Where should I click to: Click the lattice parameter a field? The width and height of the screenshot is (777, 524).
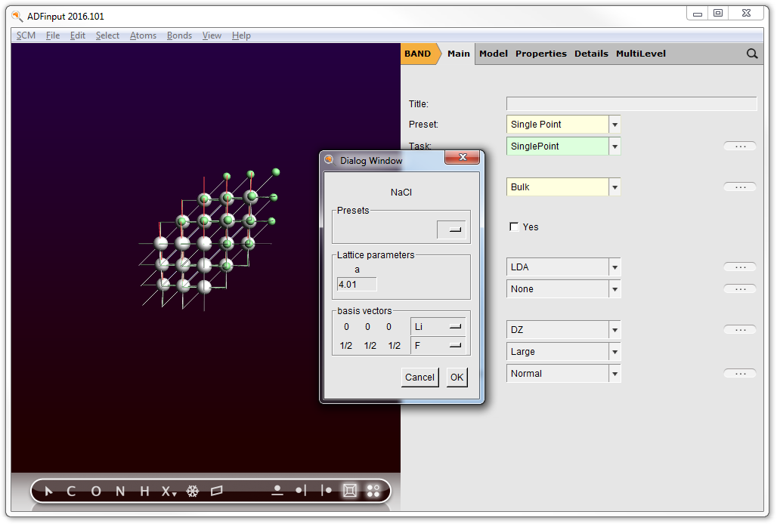tap(357, 285)
